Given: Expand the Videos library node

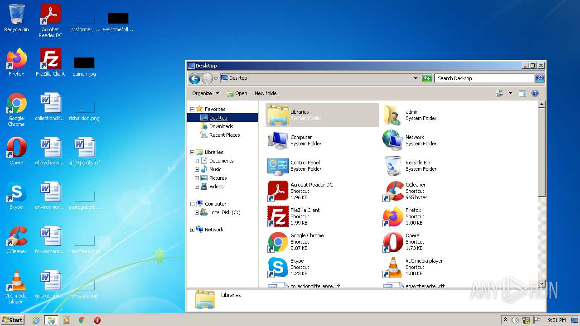Looking at the screenshot, I should point(197,187).
